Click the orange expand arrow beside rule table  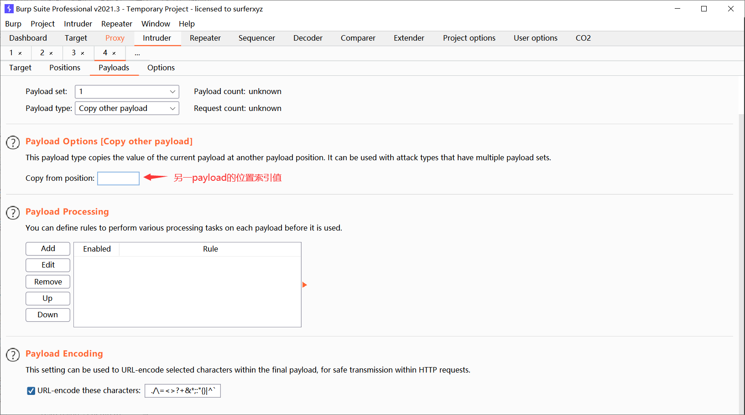(x=305, y=285)
